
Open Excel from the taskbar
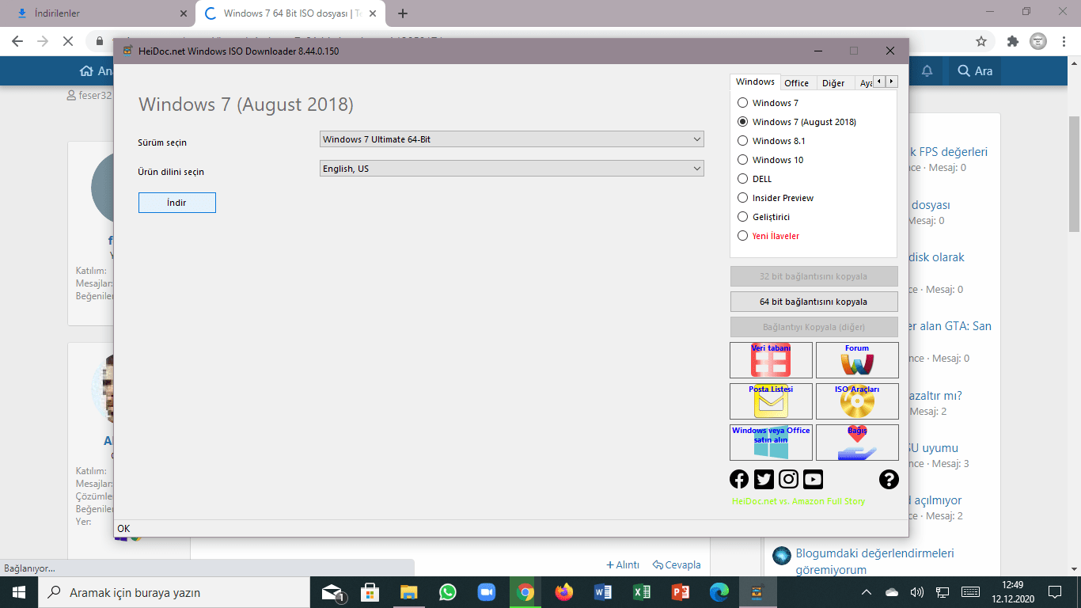point(642,592)
